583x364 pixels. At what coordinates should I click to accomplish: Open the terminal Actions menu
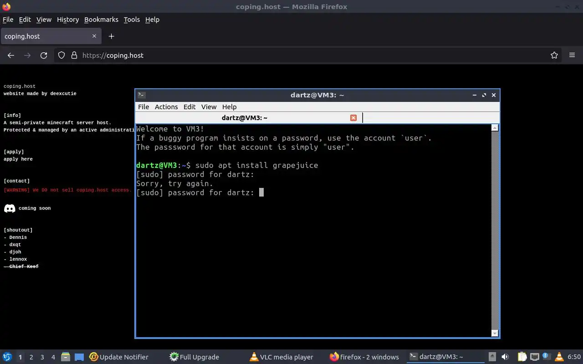(166, 106)
